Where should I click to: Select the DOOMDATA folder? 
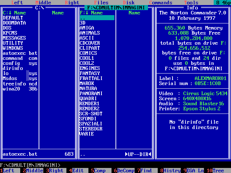(14, 23)
